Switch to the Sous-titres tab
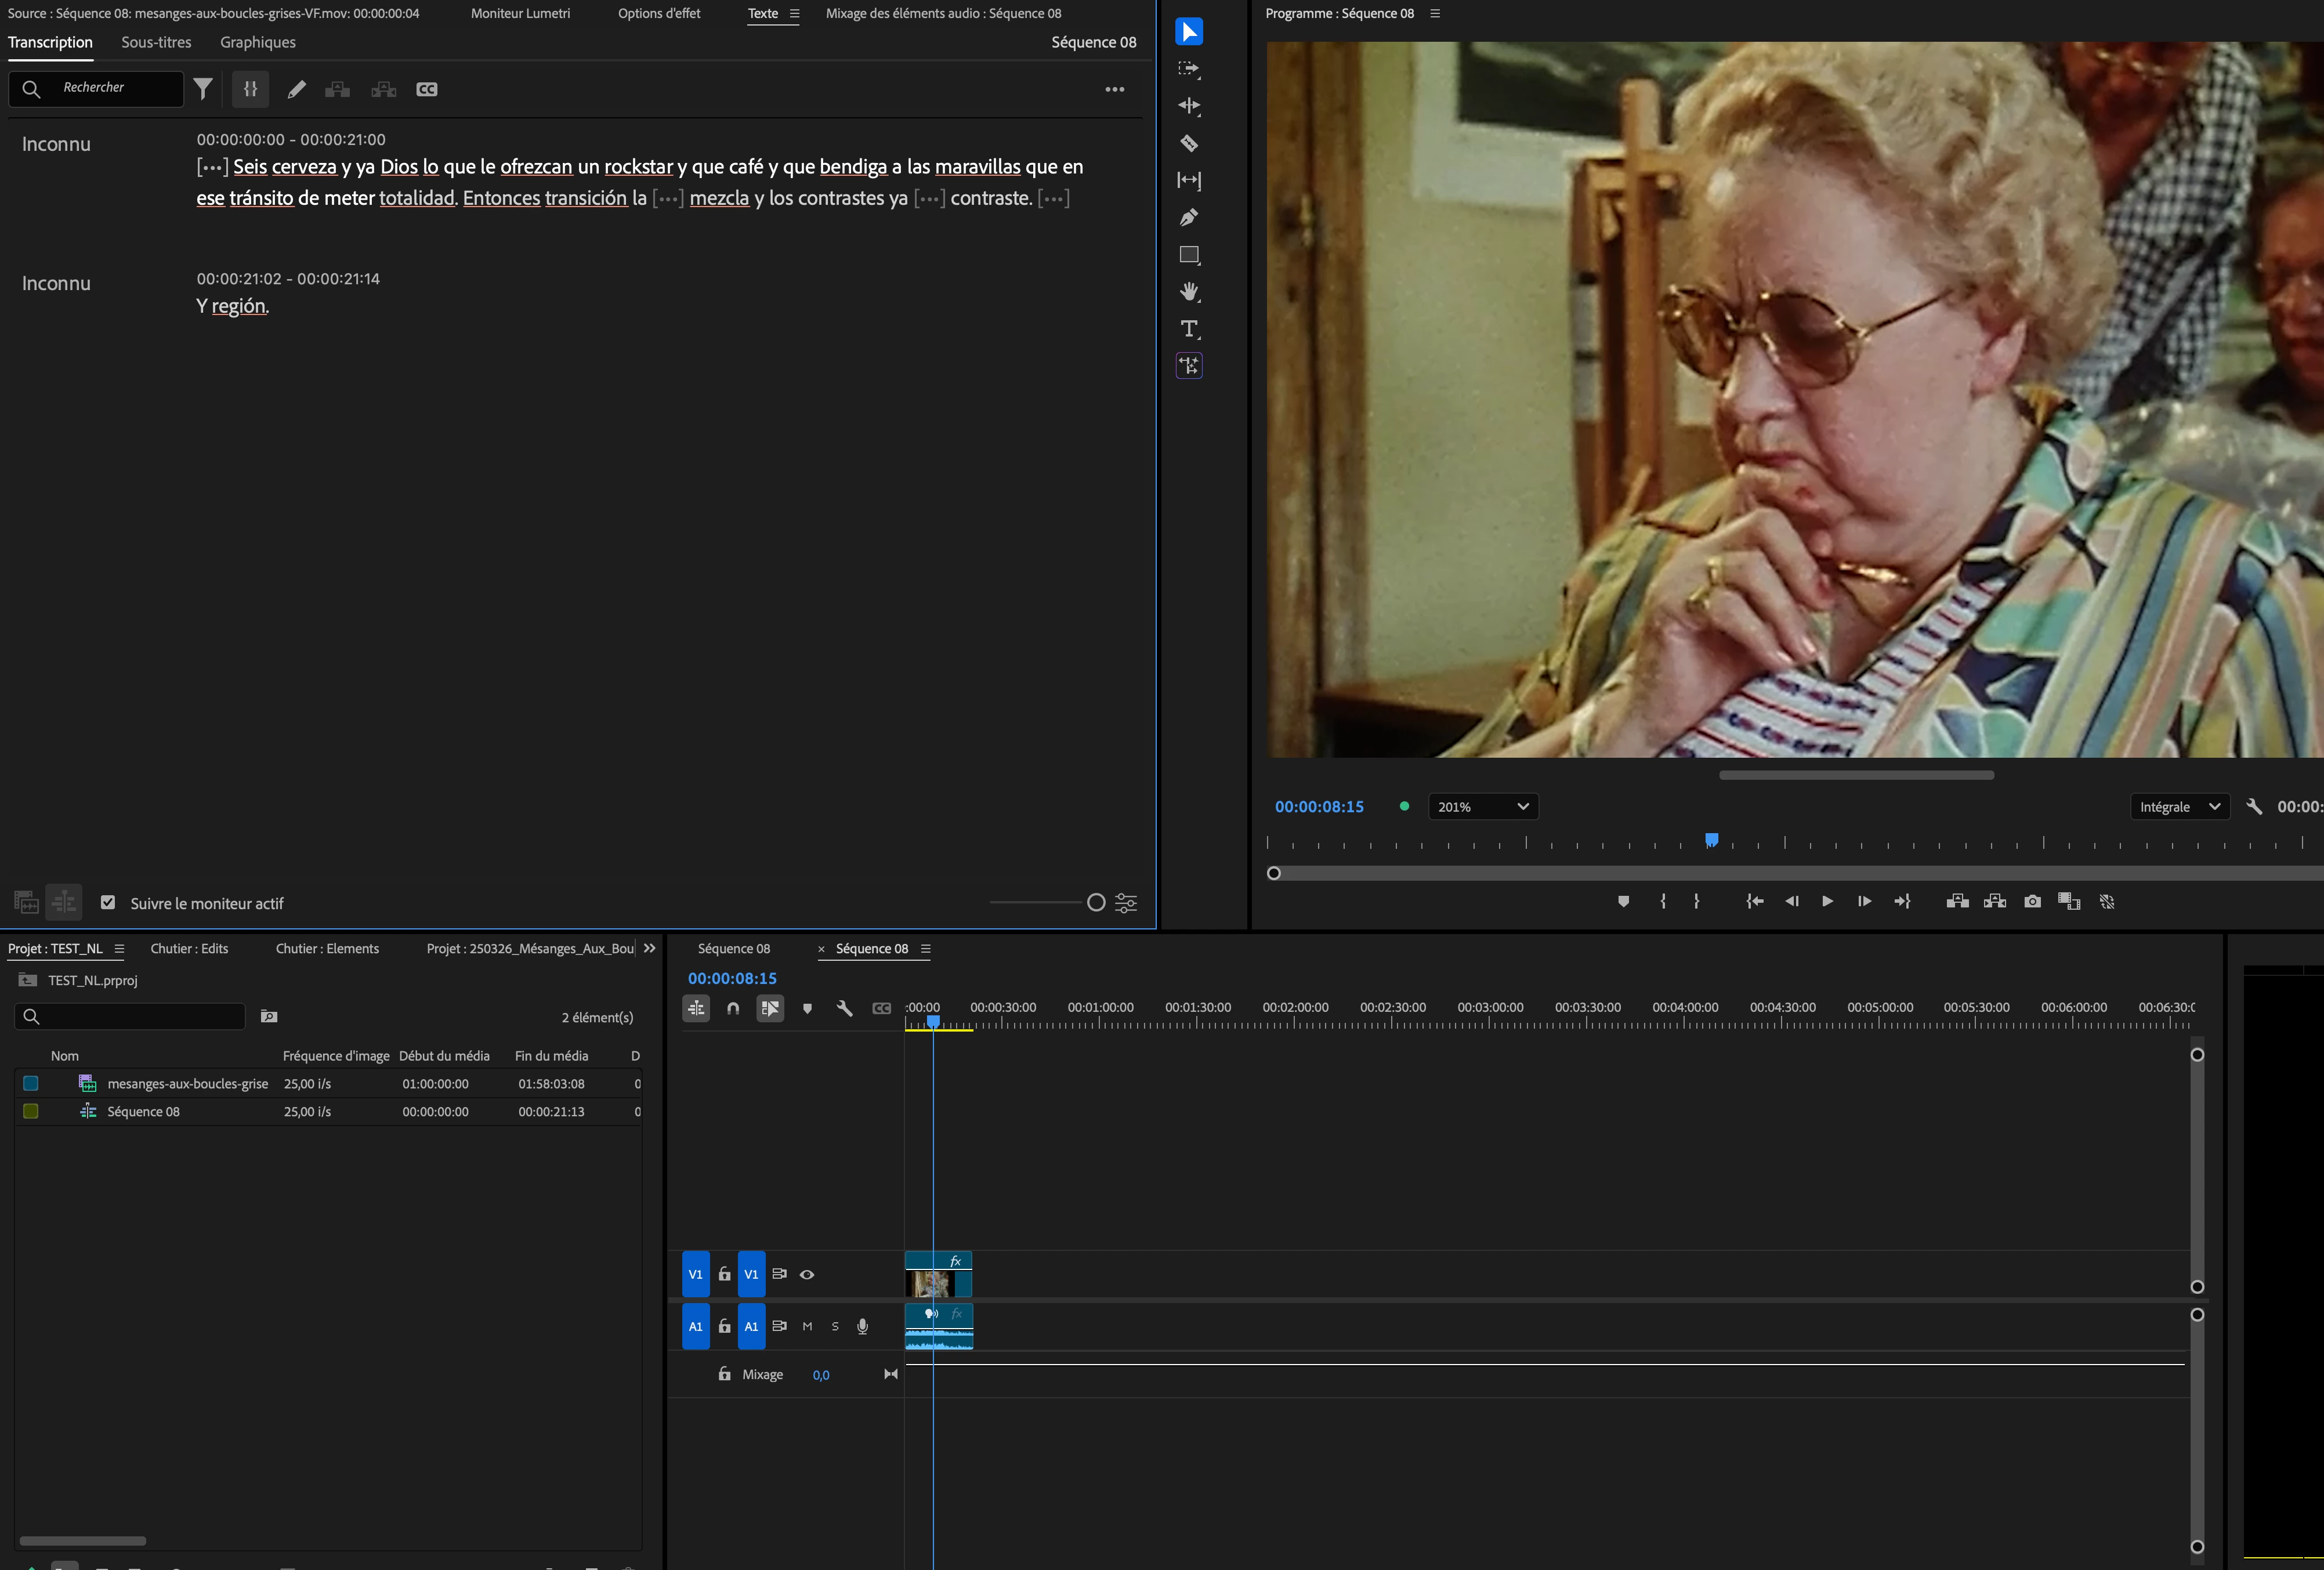The height and width of the screenshot is (1570, 2324). 156,42
